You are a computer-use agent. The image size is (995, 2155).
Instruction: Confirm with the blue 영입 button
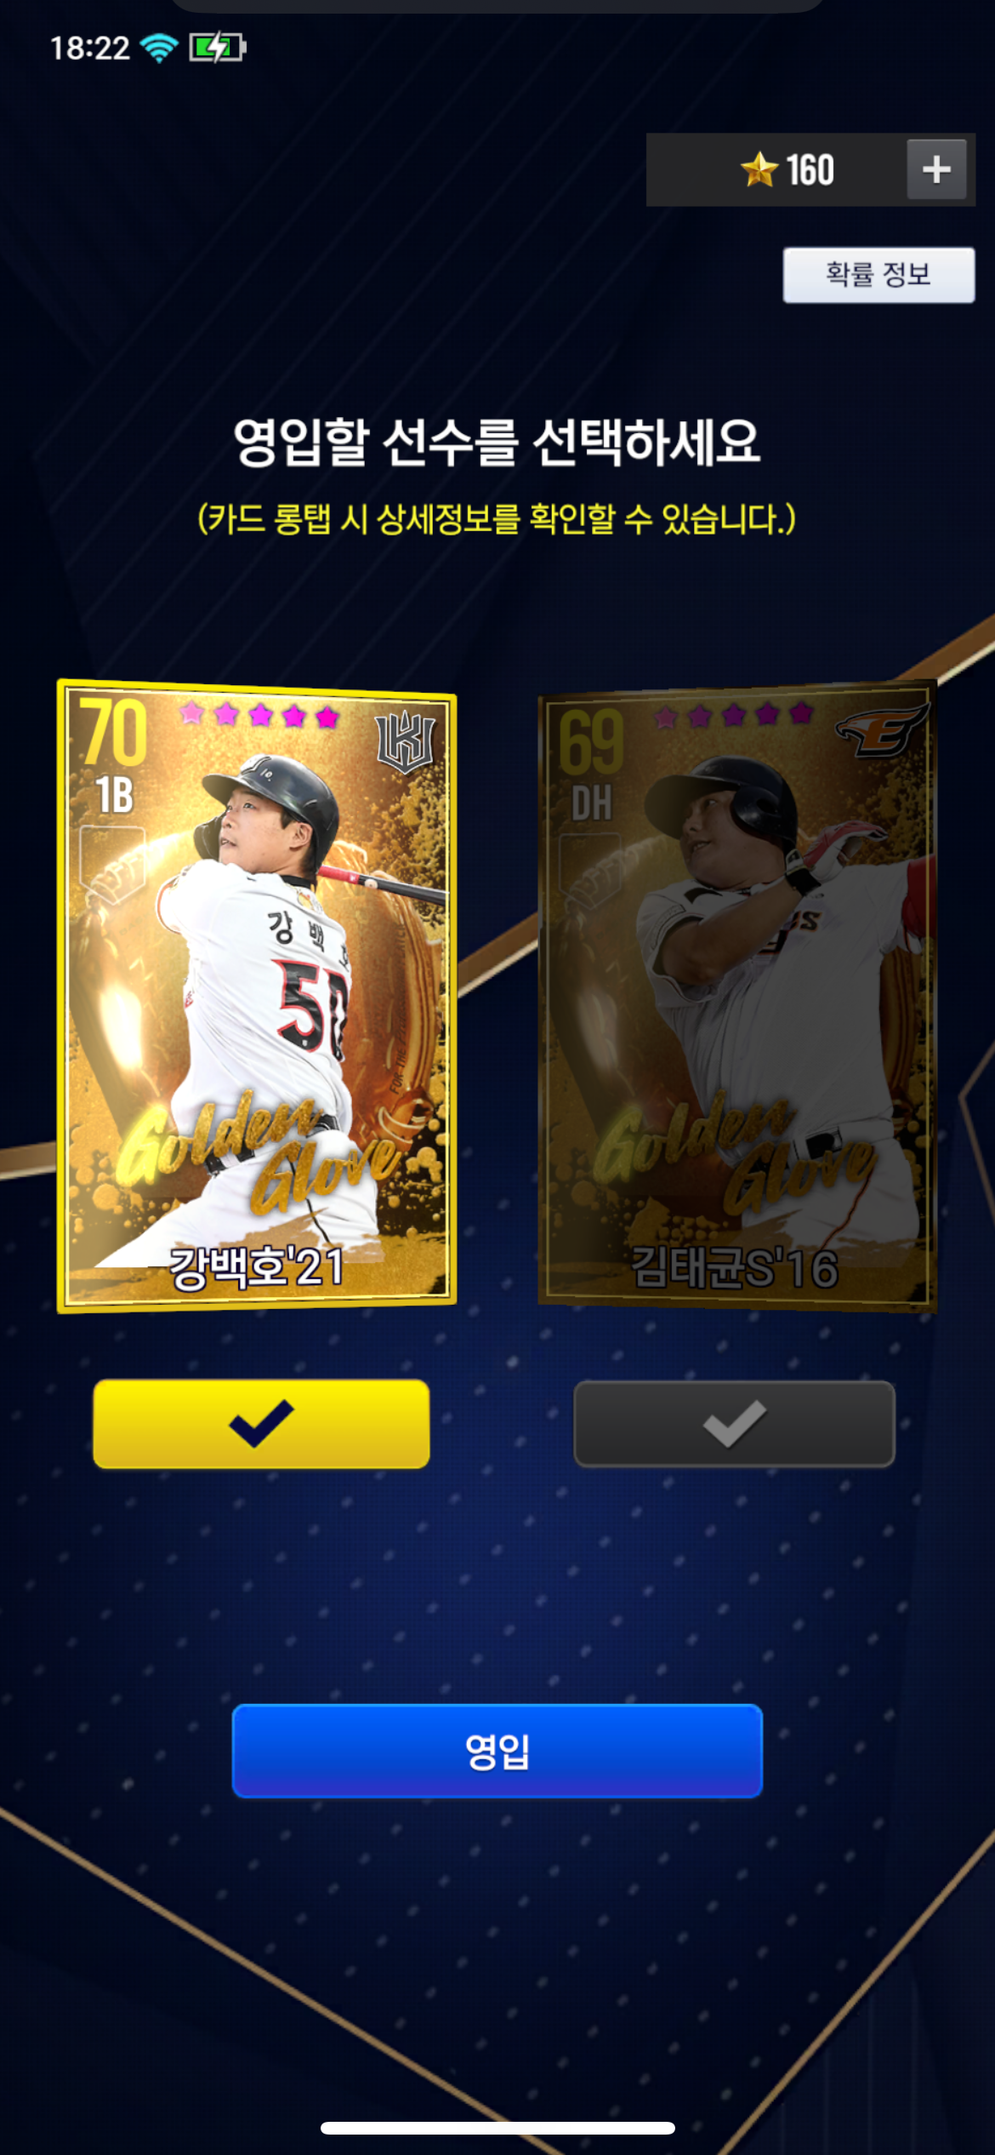(497, 1751)
